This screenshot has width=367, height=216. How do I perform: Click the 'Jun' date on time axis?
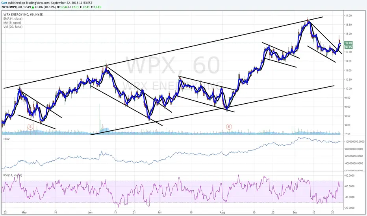90,212
